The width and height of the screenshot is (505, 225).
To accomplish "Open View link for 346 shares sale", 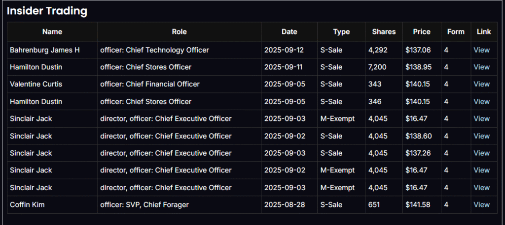I will point(481,101).
